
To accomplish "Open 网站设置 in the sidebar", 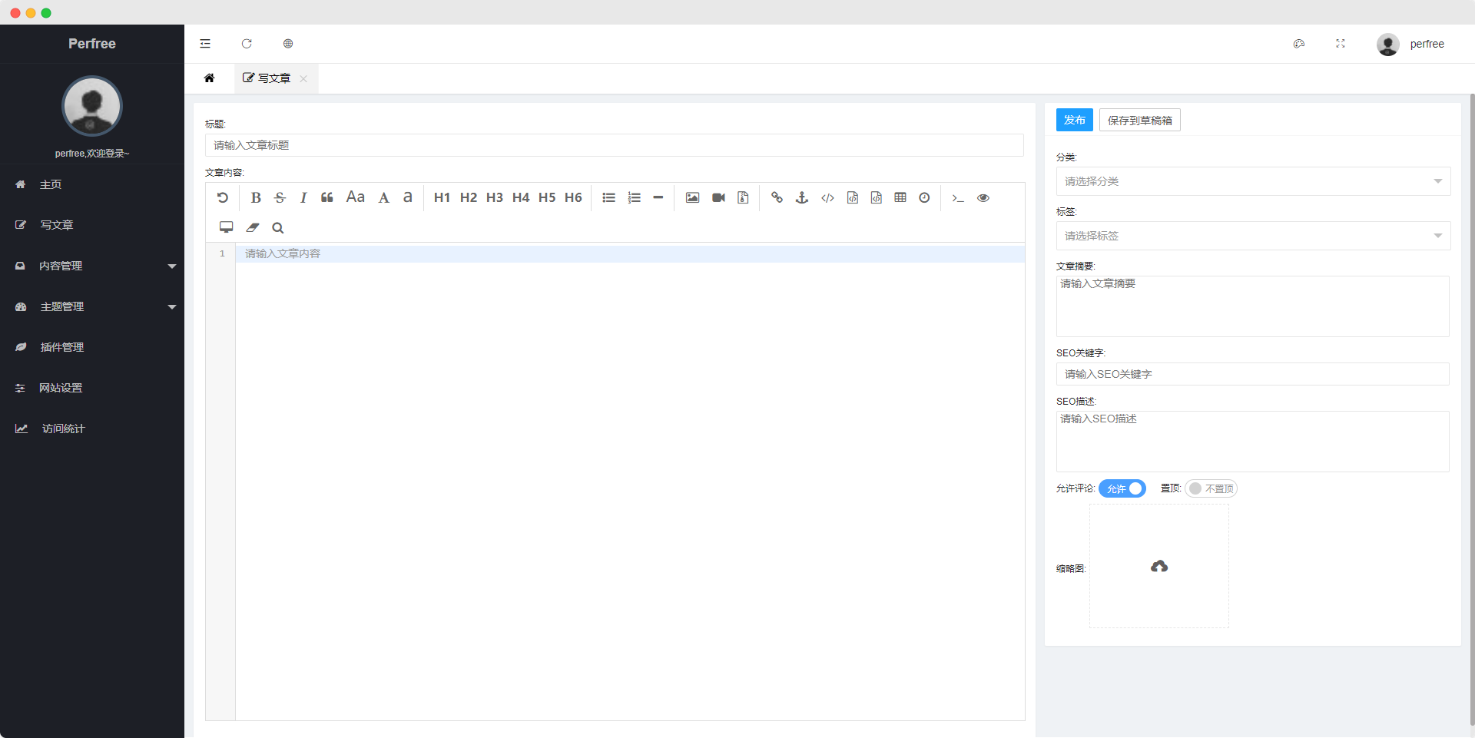I will 92,388.
